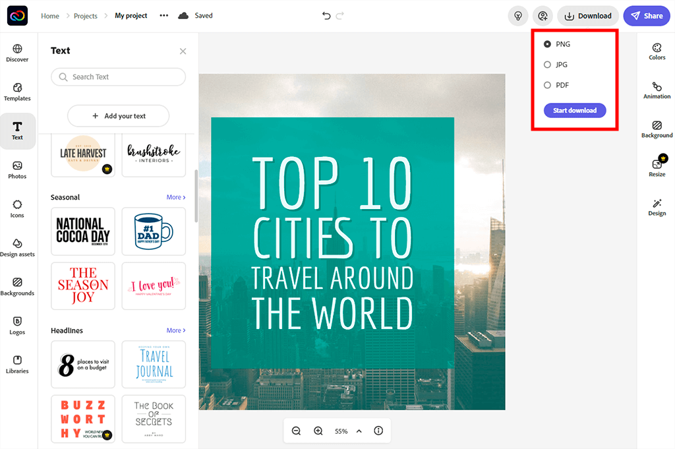The width and height of the screenshot is (675, 449).
Task: Open the Animation panel
Action: point(657,90)
